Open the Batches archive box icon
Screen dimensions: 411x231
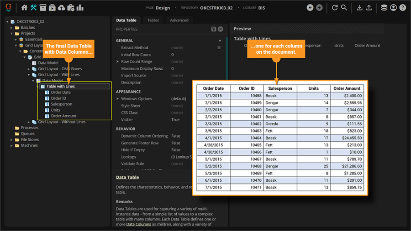43,8
